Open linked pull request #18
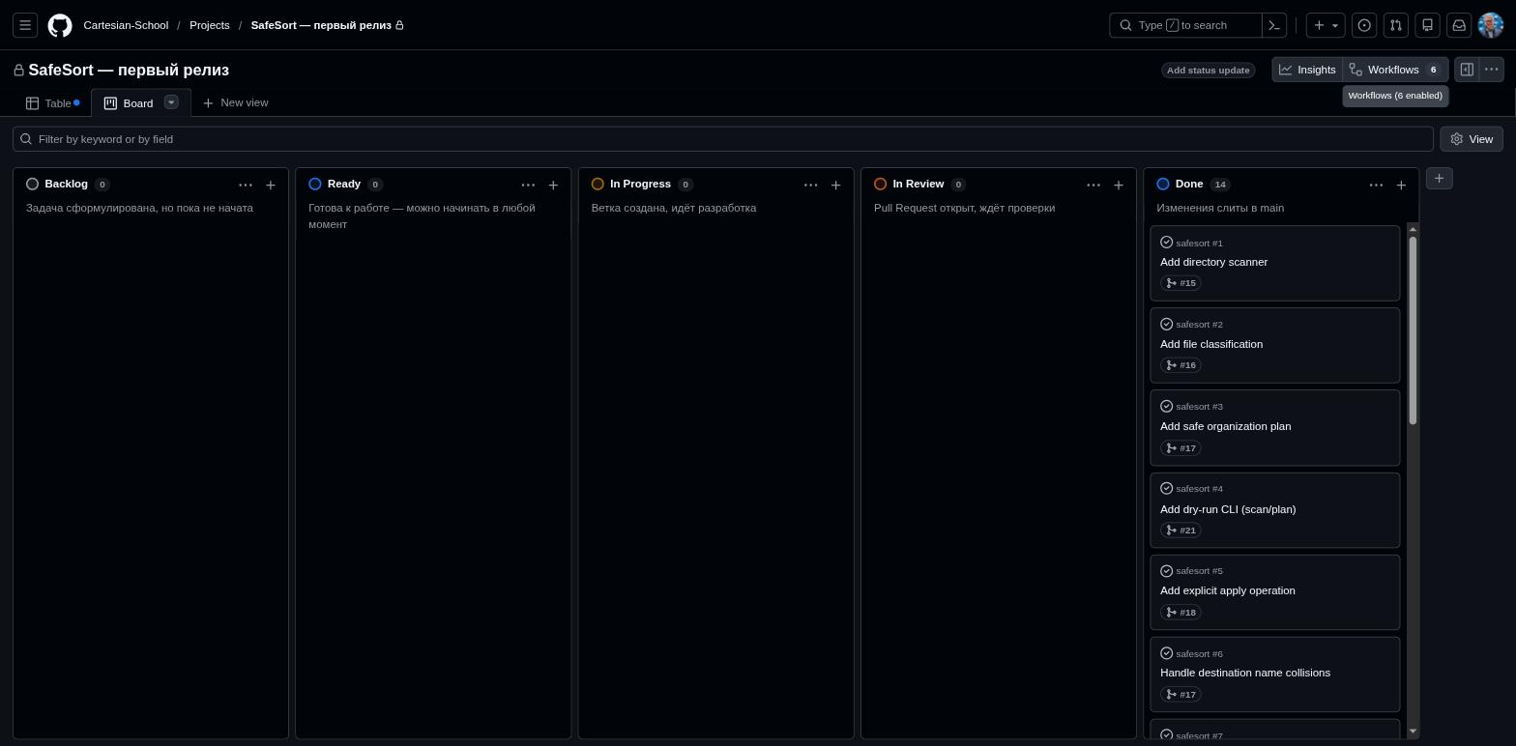1516x746 pixels. click(1181, 613)
